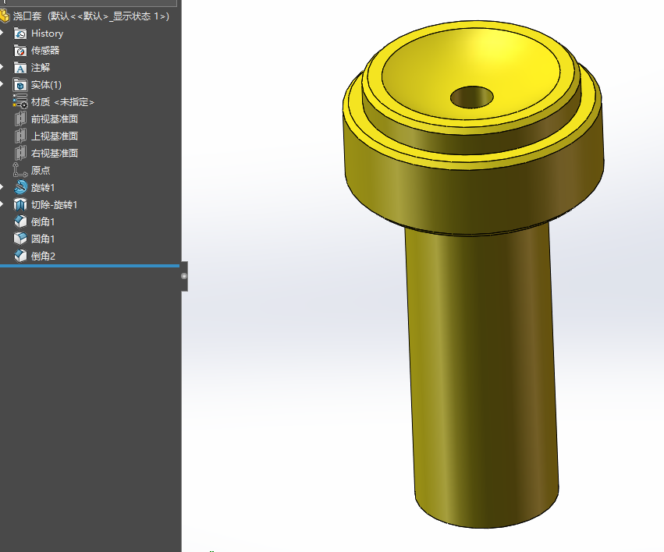This screenshot has width=664, height=552.
Task: Click the feature tree panel collapse handle
Action: point(184,276)
